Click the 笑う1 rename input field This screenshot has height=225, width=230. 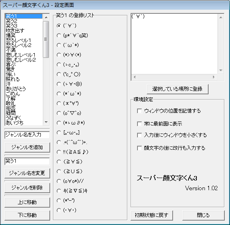(x=27, y=161)
